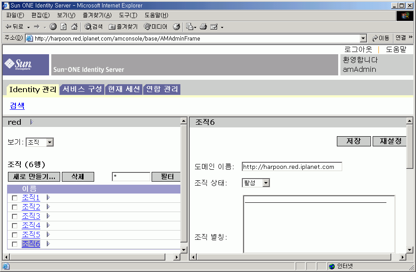416x272 pixels.
Task: Open the 보기(V) menu
Action: (66, 15)
